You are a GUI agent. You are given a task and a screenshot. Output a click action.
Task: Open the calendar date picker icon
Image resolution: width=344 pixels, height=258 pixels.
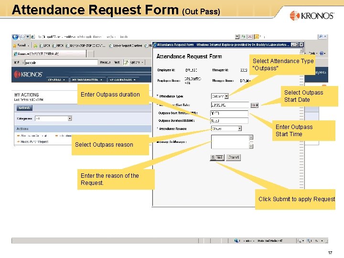coord(255,105)
